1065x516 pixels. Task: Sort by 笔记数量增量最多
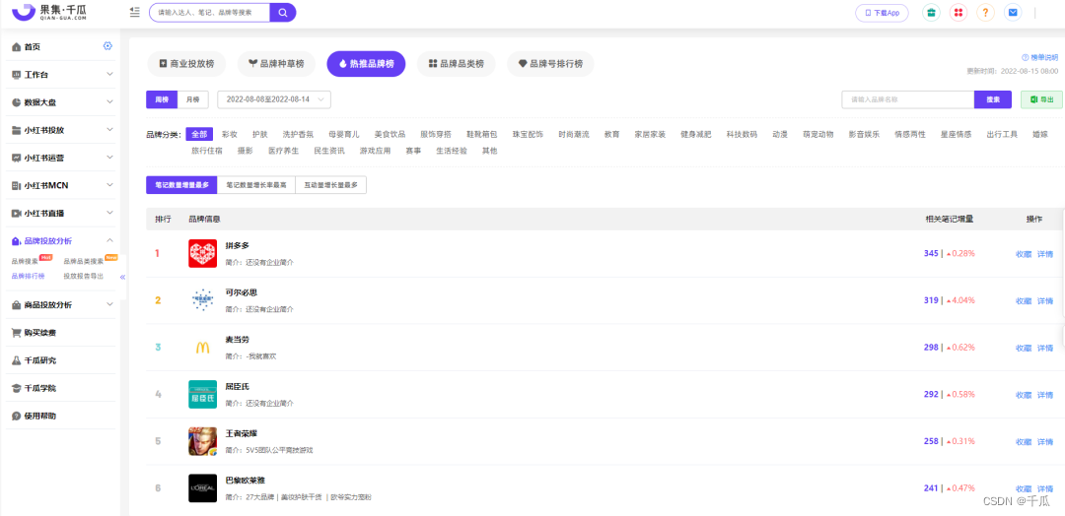181,185
